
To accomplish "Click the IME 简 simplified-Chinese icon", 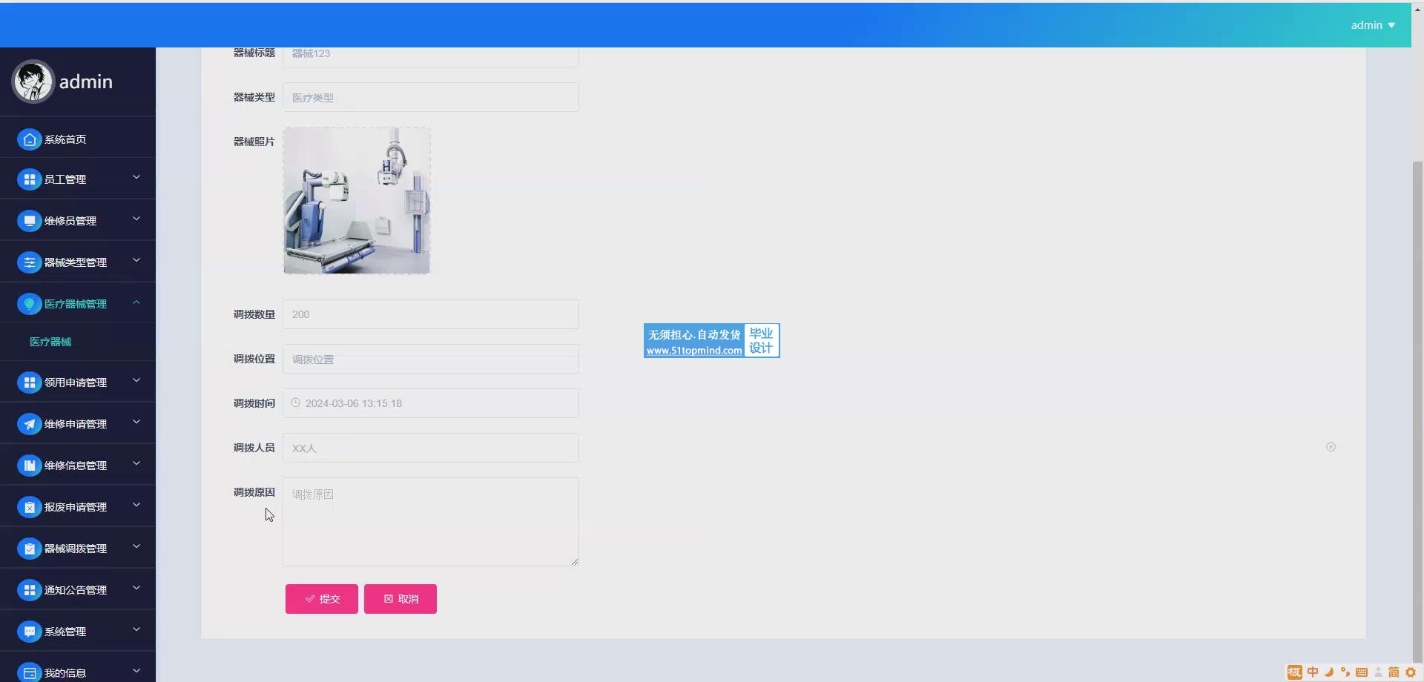I will pyautogui.click(x=1394, y=672).
